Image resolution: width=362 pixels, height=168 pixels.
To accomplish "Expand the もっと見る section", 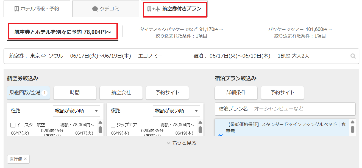I will point(181,143).
